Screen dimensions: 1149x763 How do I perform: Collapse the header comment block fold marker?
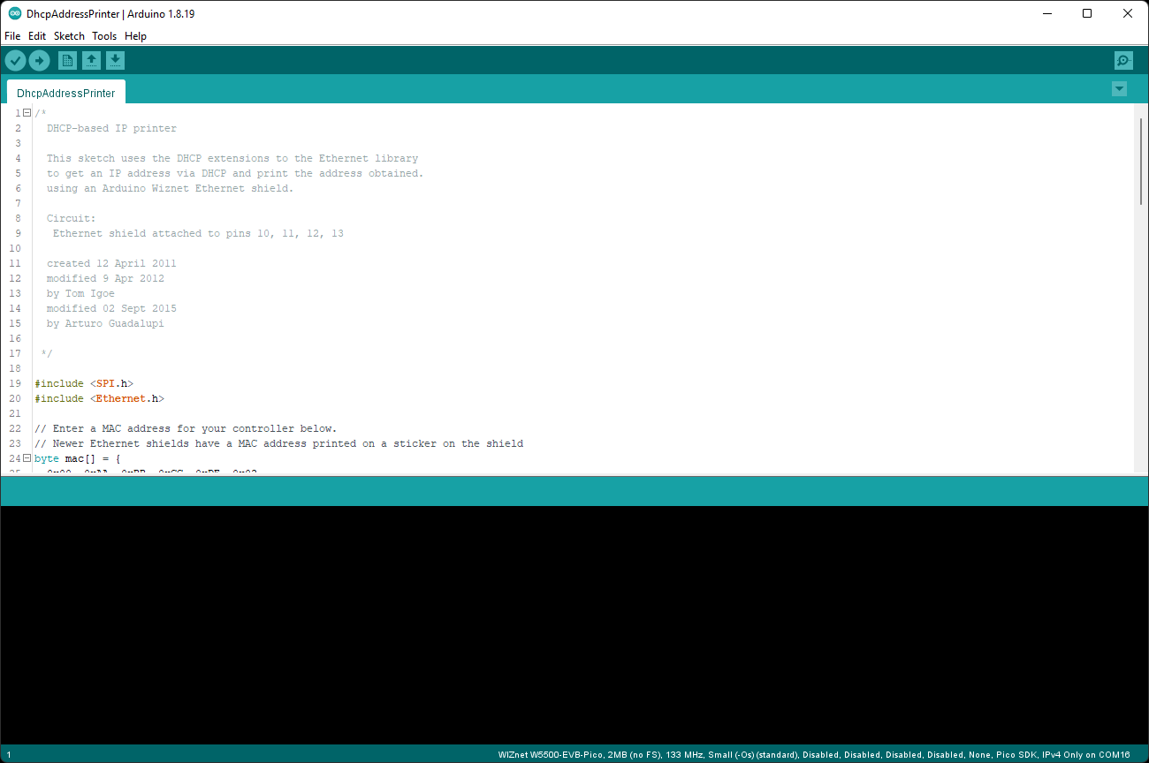click(x=26, y=112)
